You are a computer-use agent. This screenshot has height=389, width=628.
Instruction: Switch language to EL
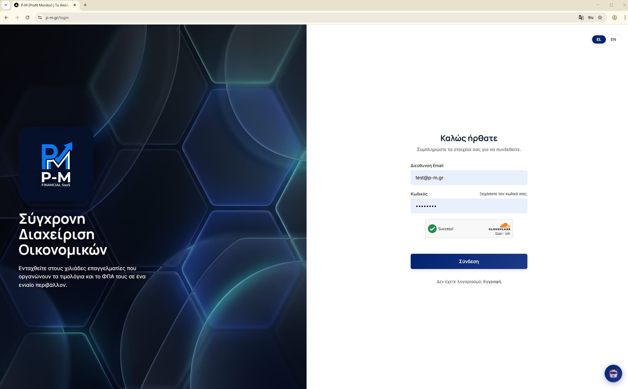click(x=599, y=39)
